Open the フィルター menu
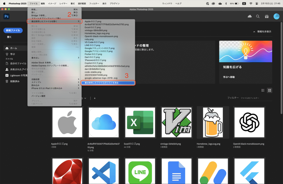The width and height of the screenshot is (283, 184). (x=94, y=3)
